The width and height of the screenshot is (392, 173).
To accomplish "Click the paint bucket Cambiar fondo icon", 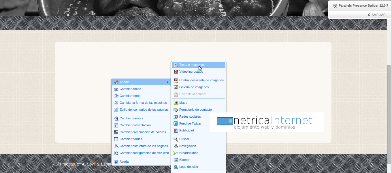I will pos(116,96).
